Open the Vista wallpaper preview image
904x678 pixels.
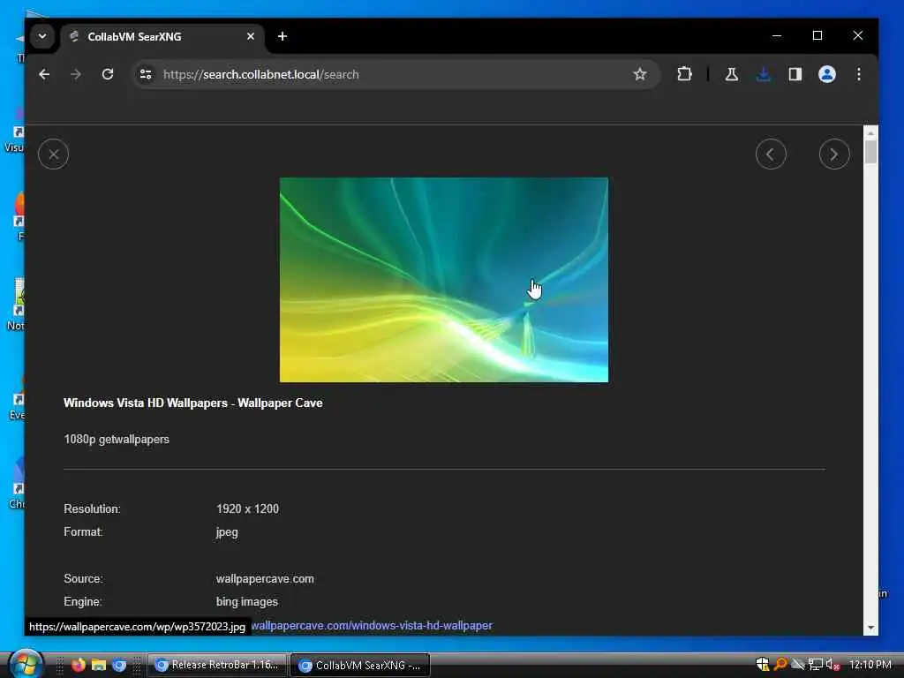click(x=443, y=280)
